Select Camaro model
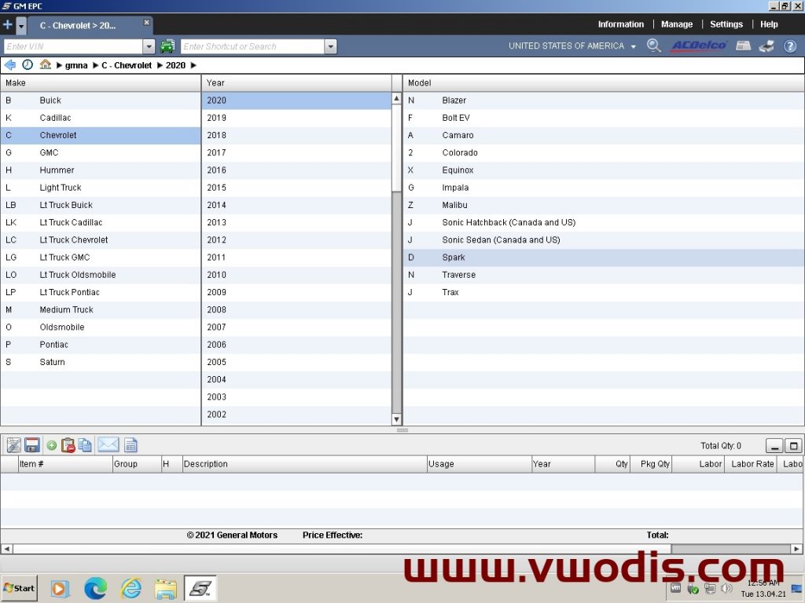 [x=604, y=135]
